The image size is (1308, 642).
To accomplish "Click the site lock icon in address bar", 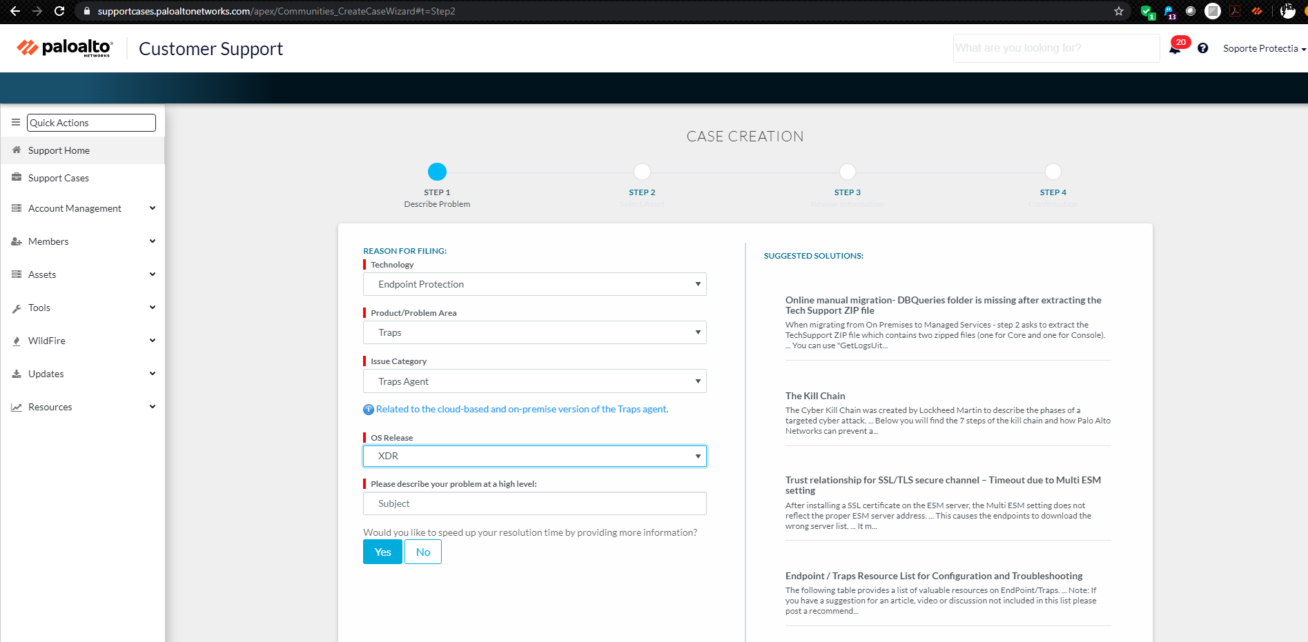I will click(x=87, y=11).
